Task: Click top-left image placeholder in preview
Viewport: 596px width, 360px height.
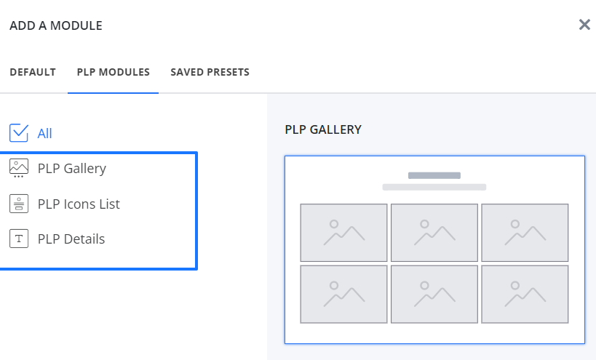Action: (x=343, y=232)
